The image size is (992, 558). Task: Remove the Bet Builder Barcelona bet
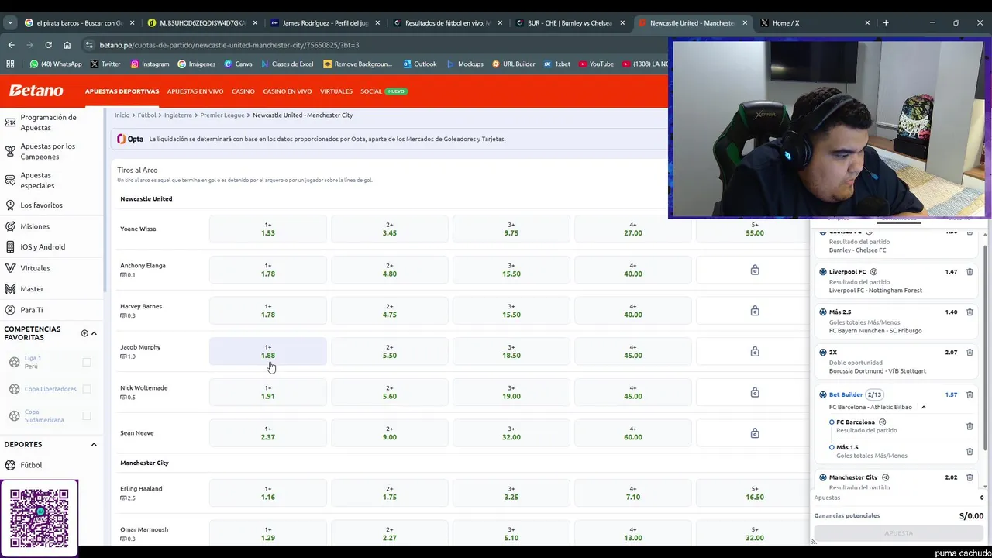[x=970, y=394]
